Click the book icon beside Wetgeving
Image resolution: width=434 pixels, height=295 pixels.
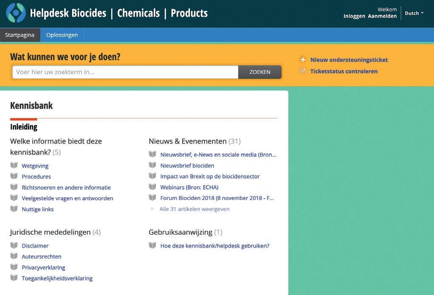[14, 166]
